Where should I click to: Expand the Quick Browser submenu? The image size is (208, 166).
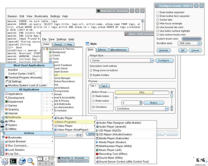(x=29, y=141)
